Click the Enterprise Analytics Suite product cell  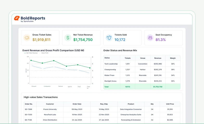[x=131, y=115]
